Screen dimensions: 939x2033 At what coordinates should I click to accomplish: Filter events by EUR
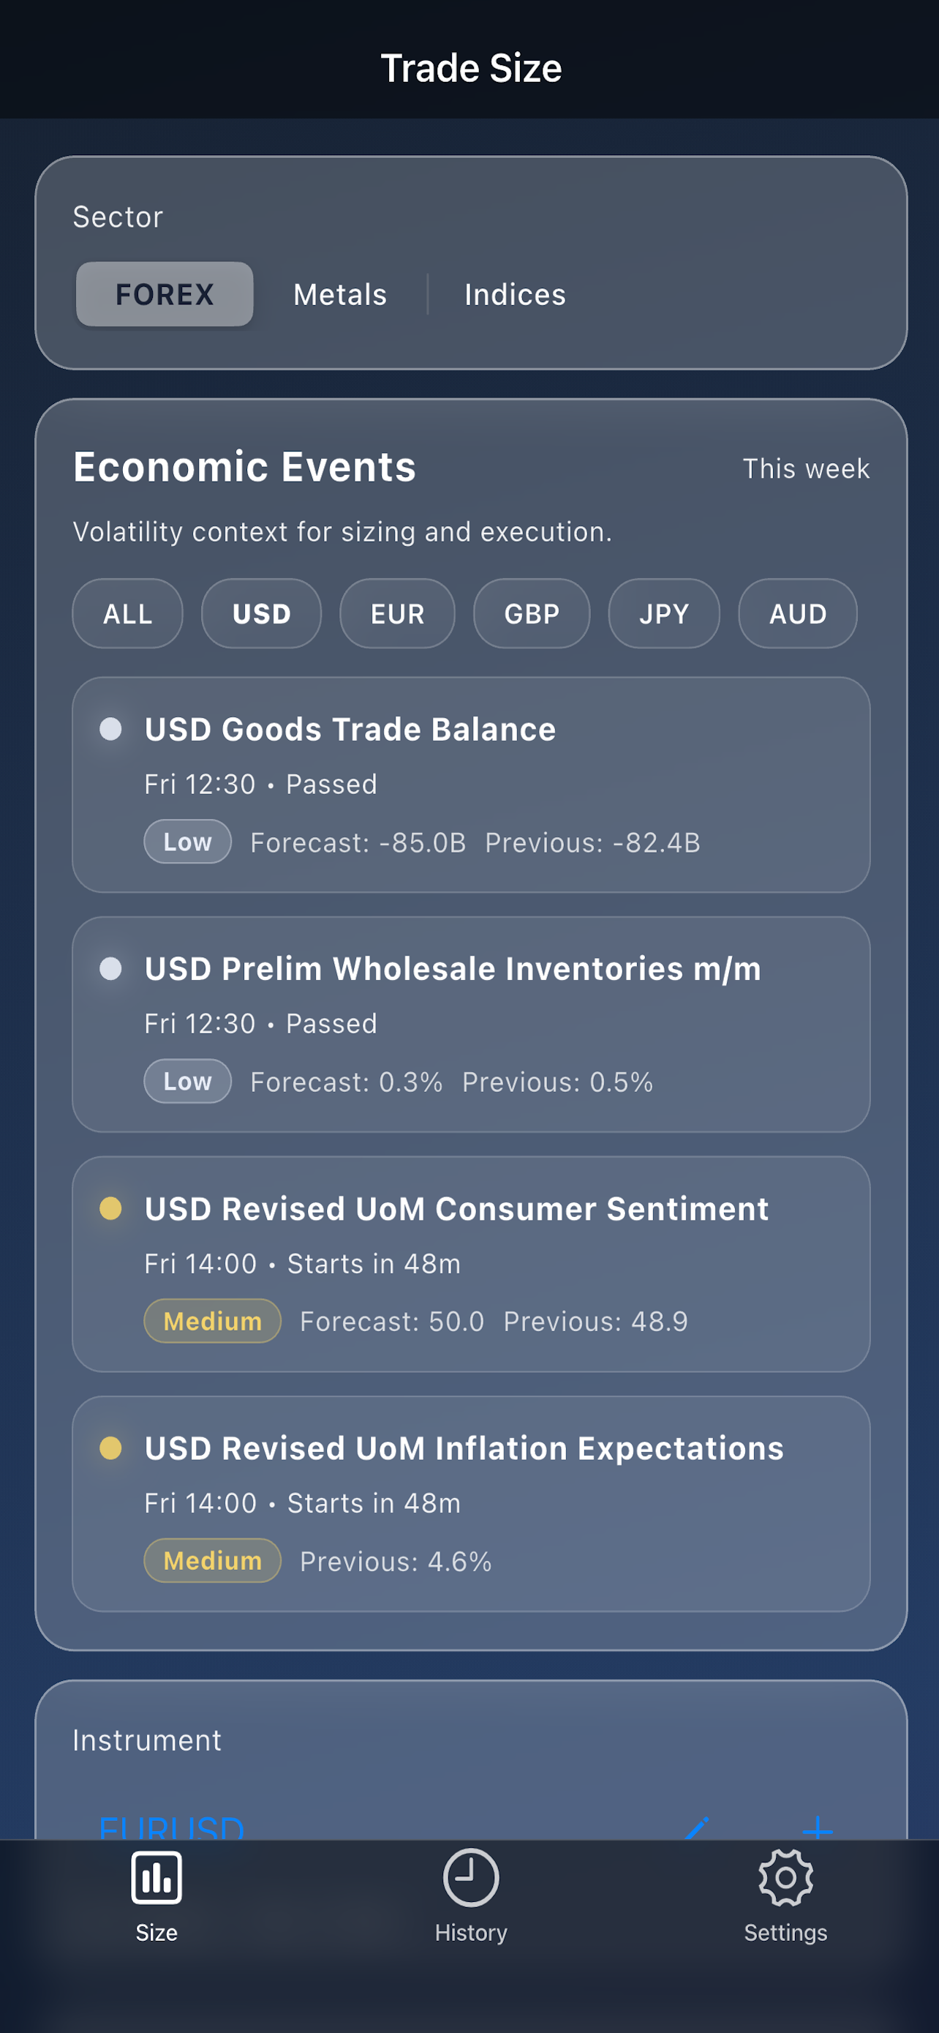pos(397,613)
